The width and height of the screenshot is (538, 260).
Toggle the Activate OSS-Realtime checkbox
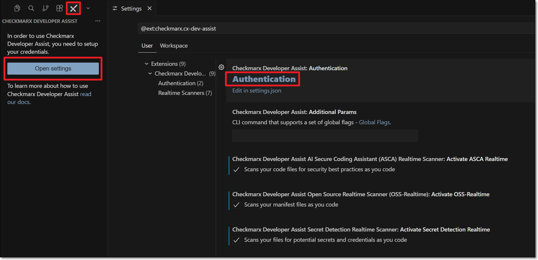(236, 205)
